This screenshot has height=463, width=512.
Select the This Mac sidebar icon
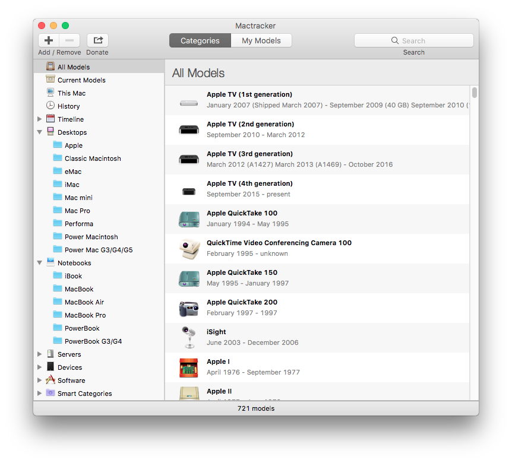tap(50, 93)
